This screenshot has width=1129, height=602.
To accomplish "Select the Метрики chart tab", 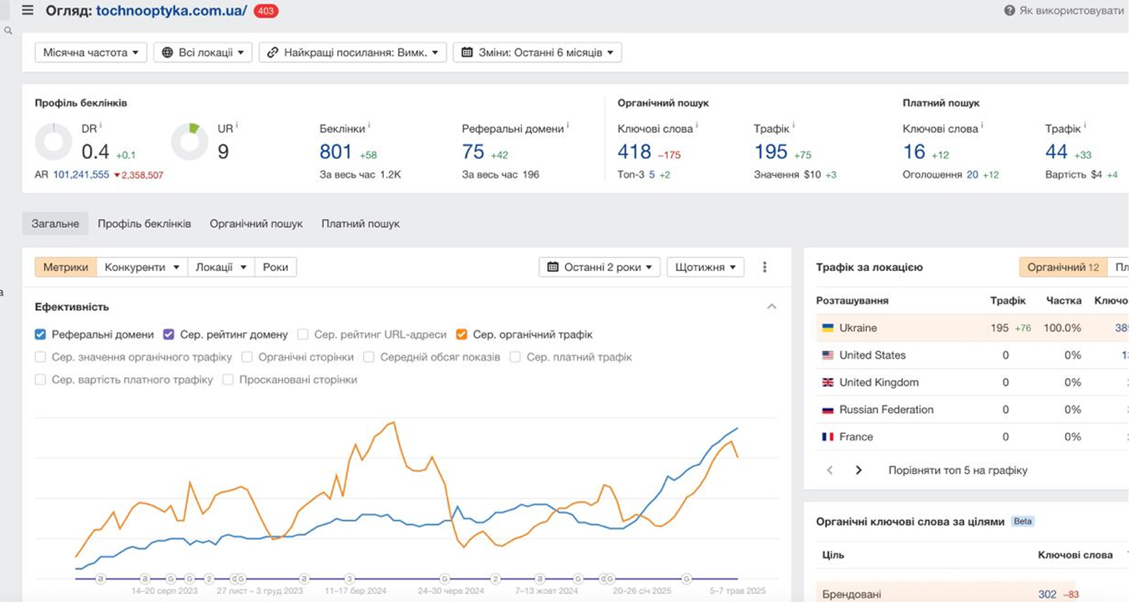I will (66, 267).
